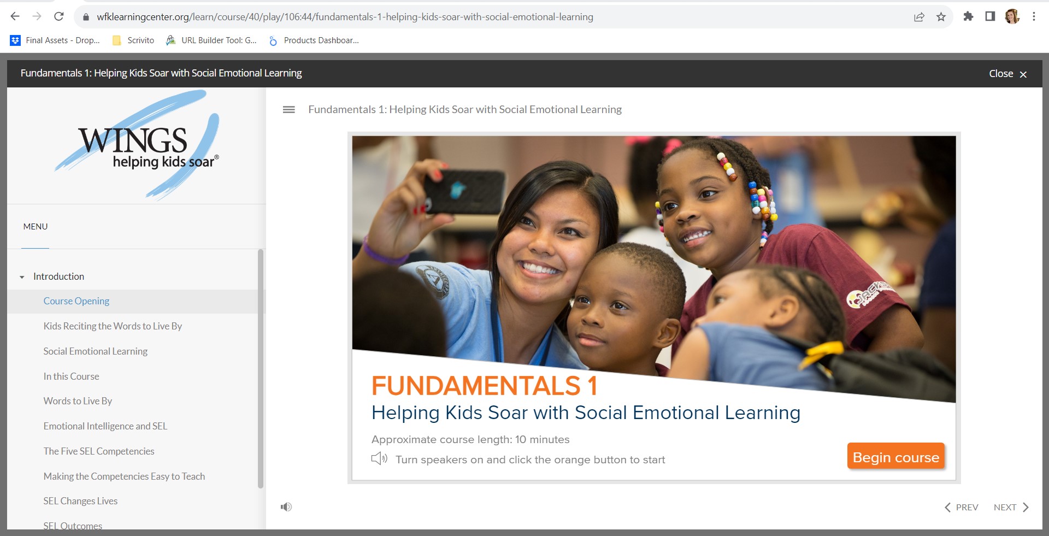
Task: Collapse the Introduction section
Action: [x=22, y=276]
